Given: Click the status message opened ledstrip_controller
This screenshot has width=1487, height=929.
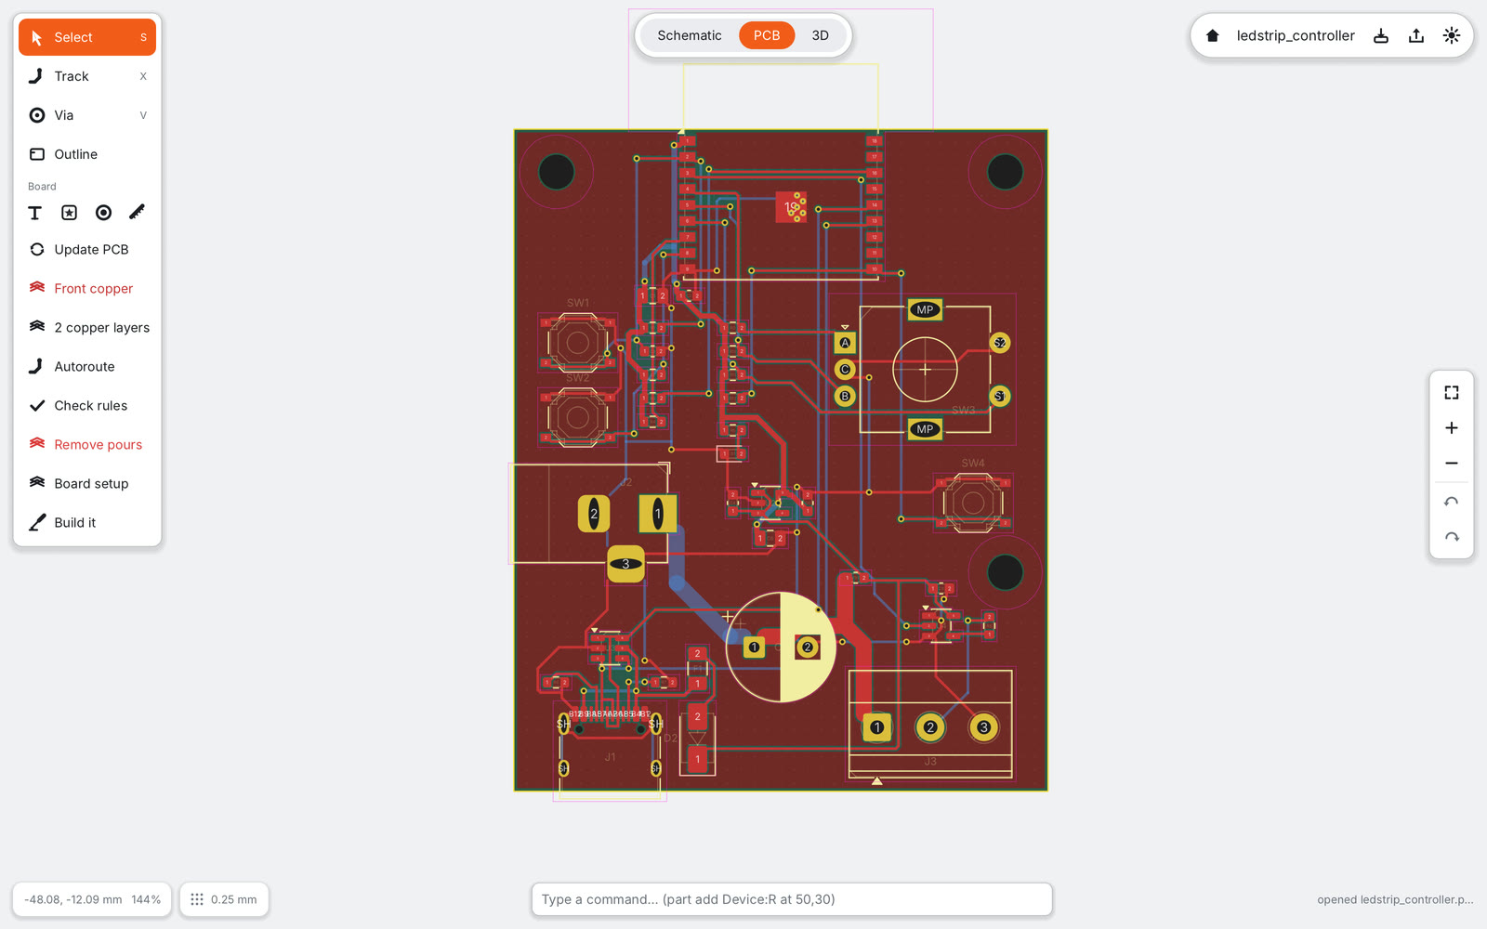Looking at the screenshot, I should [x=1395, y=899].
